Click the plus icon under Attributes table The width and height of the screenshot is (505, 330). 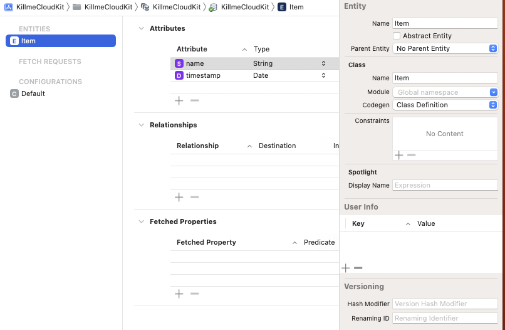pyautogui.click(x=179, y=100)
